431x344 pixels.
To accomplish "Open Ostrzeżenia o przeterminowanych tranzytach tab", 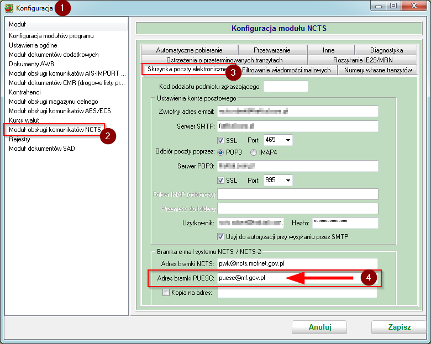I will (x=224, y=60).
